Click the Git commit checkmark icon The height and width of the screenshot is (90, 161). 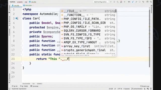[136, 2]
